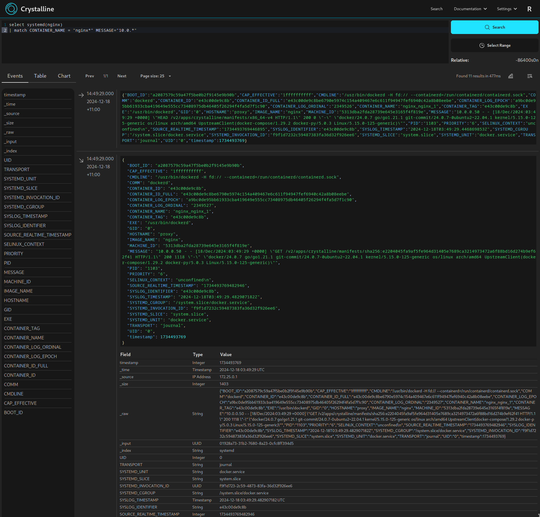Screen dimensions: 540x517
Task: Click Found 11 results in 477ms text
Action: point(478,76)
